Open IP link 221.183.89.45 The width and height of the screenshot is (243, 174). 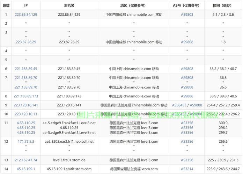pos(26,69)
